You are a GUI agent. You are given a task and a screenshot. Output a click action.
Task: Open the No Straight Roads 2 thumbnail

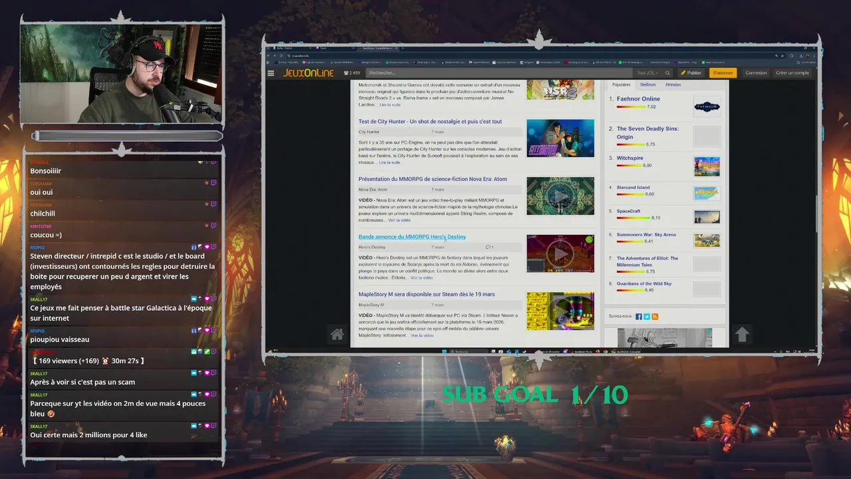click(x=560, y=90)
